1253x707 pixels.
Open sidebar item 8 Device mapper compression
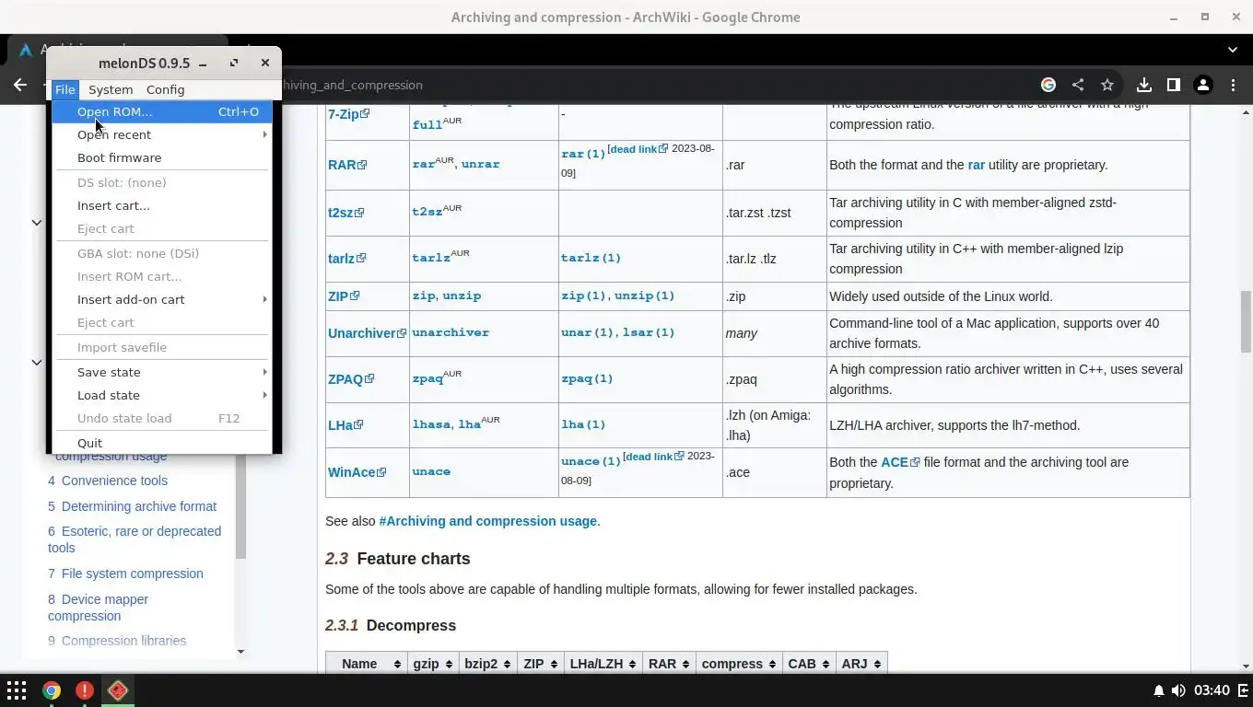coord(98,607)
